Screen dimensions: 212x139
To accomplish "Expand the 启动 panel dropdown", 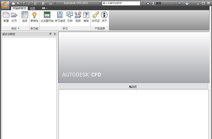I will (19, 28).
